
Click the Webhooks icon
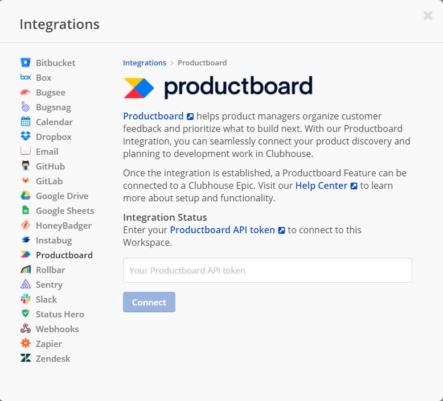click(x=26, y=328)
